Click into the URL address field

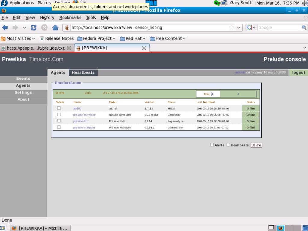pos(149,27)
